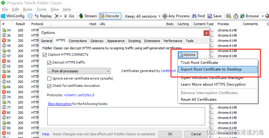Sort sessions by Protocol column header
269x138 pixels.
40,24
